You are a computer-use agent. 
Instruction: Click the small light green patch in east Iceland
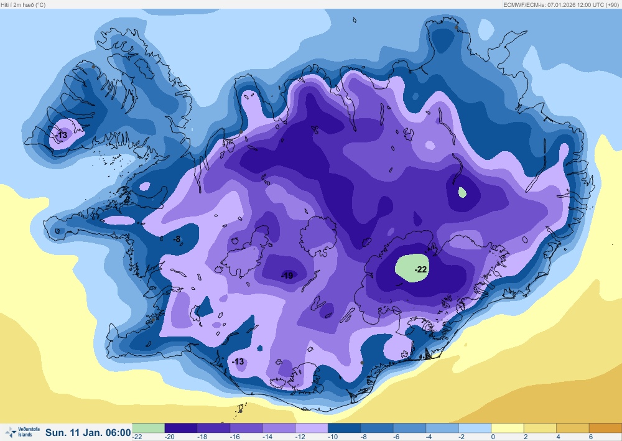tap(462, 192)
